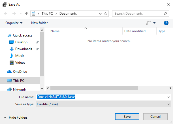173x124 pixels.
Task: Select Downloads in Quick access
Action: (x=23, y=49)
